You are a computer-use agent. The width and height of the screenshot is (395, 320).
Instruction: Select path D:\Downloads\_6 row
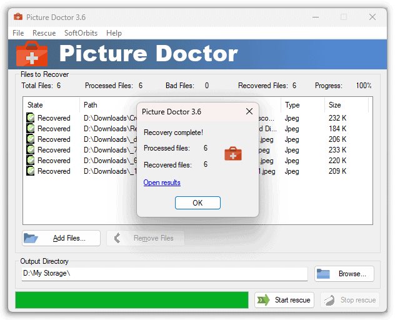(110, 161)
